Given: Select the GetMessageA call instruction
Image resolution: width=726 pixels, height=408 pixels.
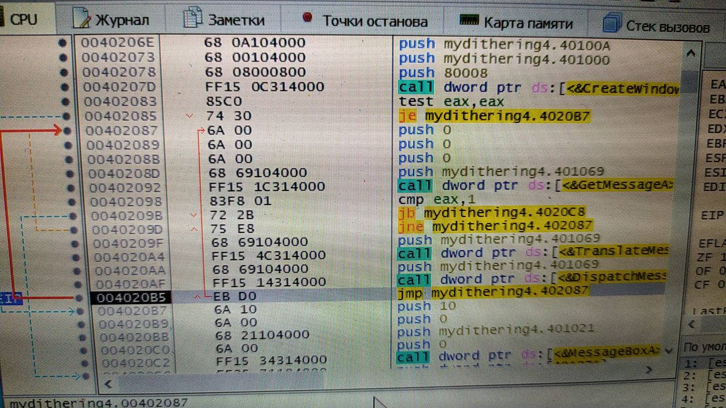Looking at the screenshot, I should coord(535,185).
